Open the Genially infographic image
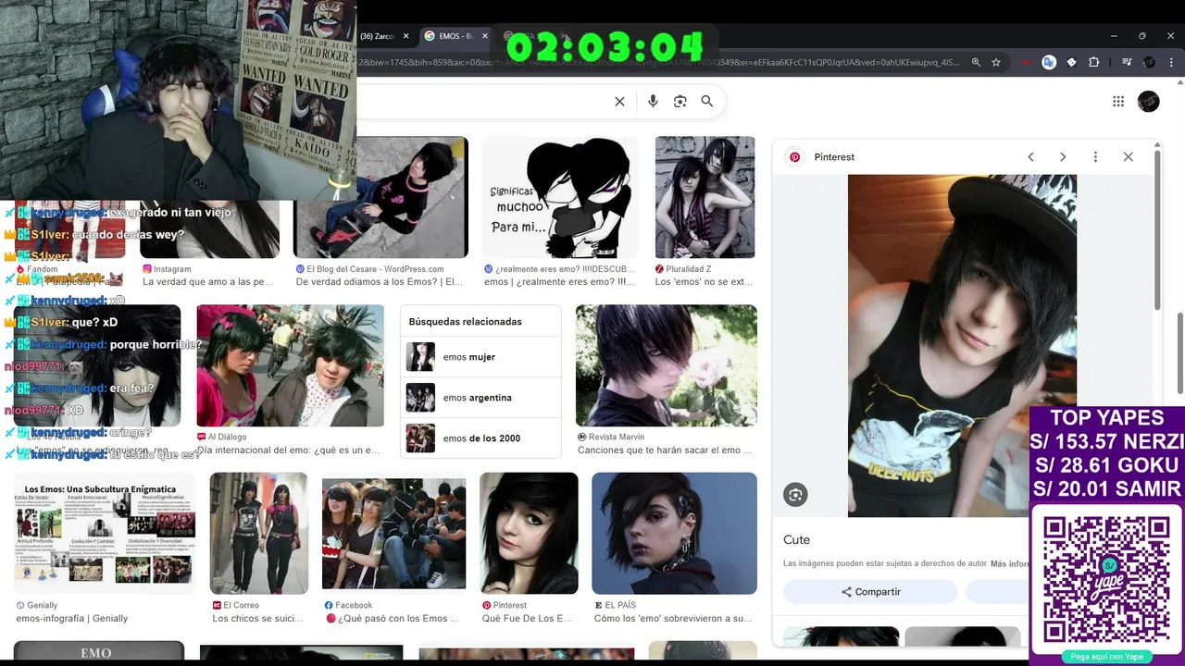Image resolution: width=1185 pixels, height=666 pixels. coord(105,533)
